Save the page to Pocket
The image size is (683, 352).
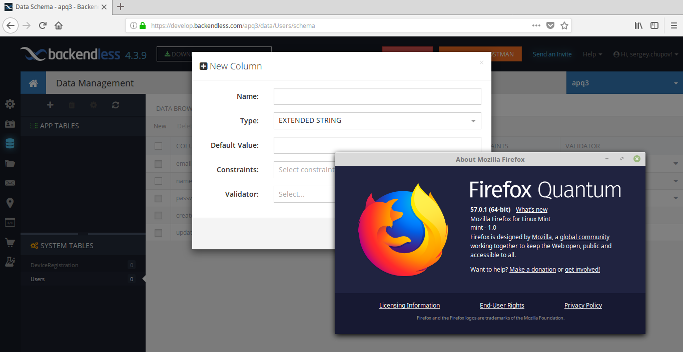click(x=550, y=25)
